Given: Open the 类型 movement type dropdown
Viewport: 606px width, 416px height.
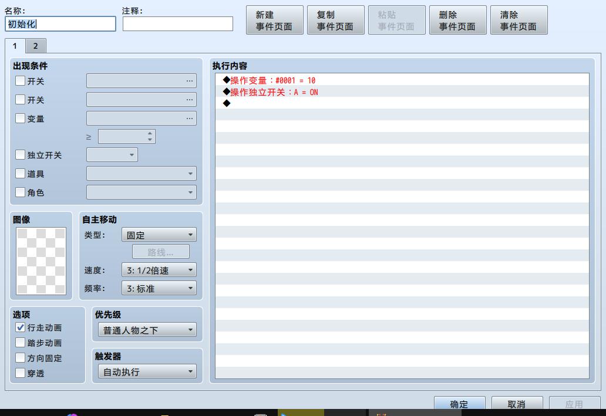Looking at the screenshot, I should [x=159, y=235].
